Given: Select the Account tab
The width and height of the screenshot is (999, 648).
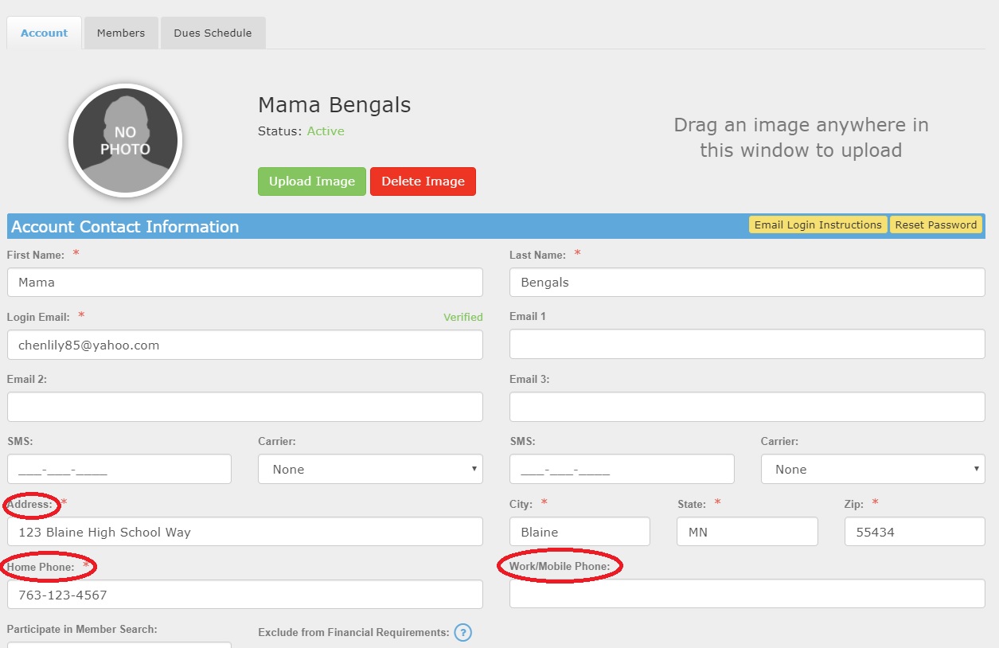Looking at the screenshot, I should pos(45,33).
